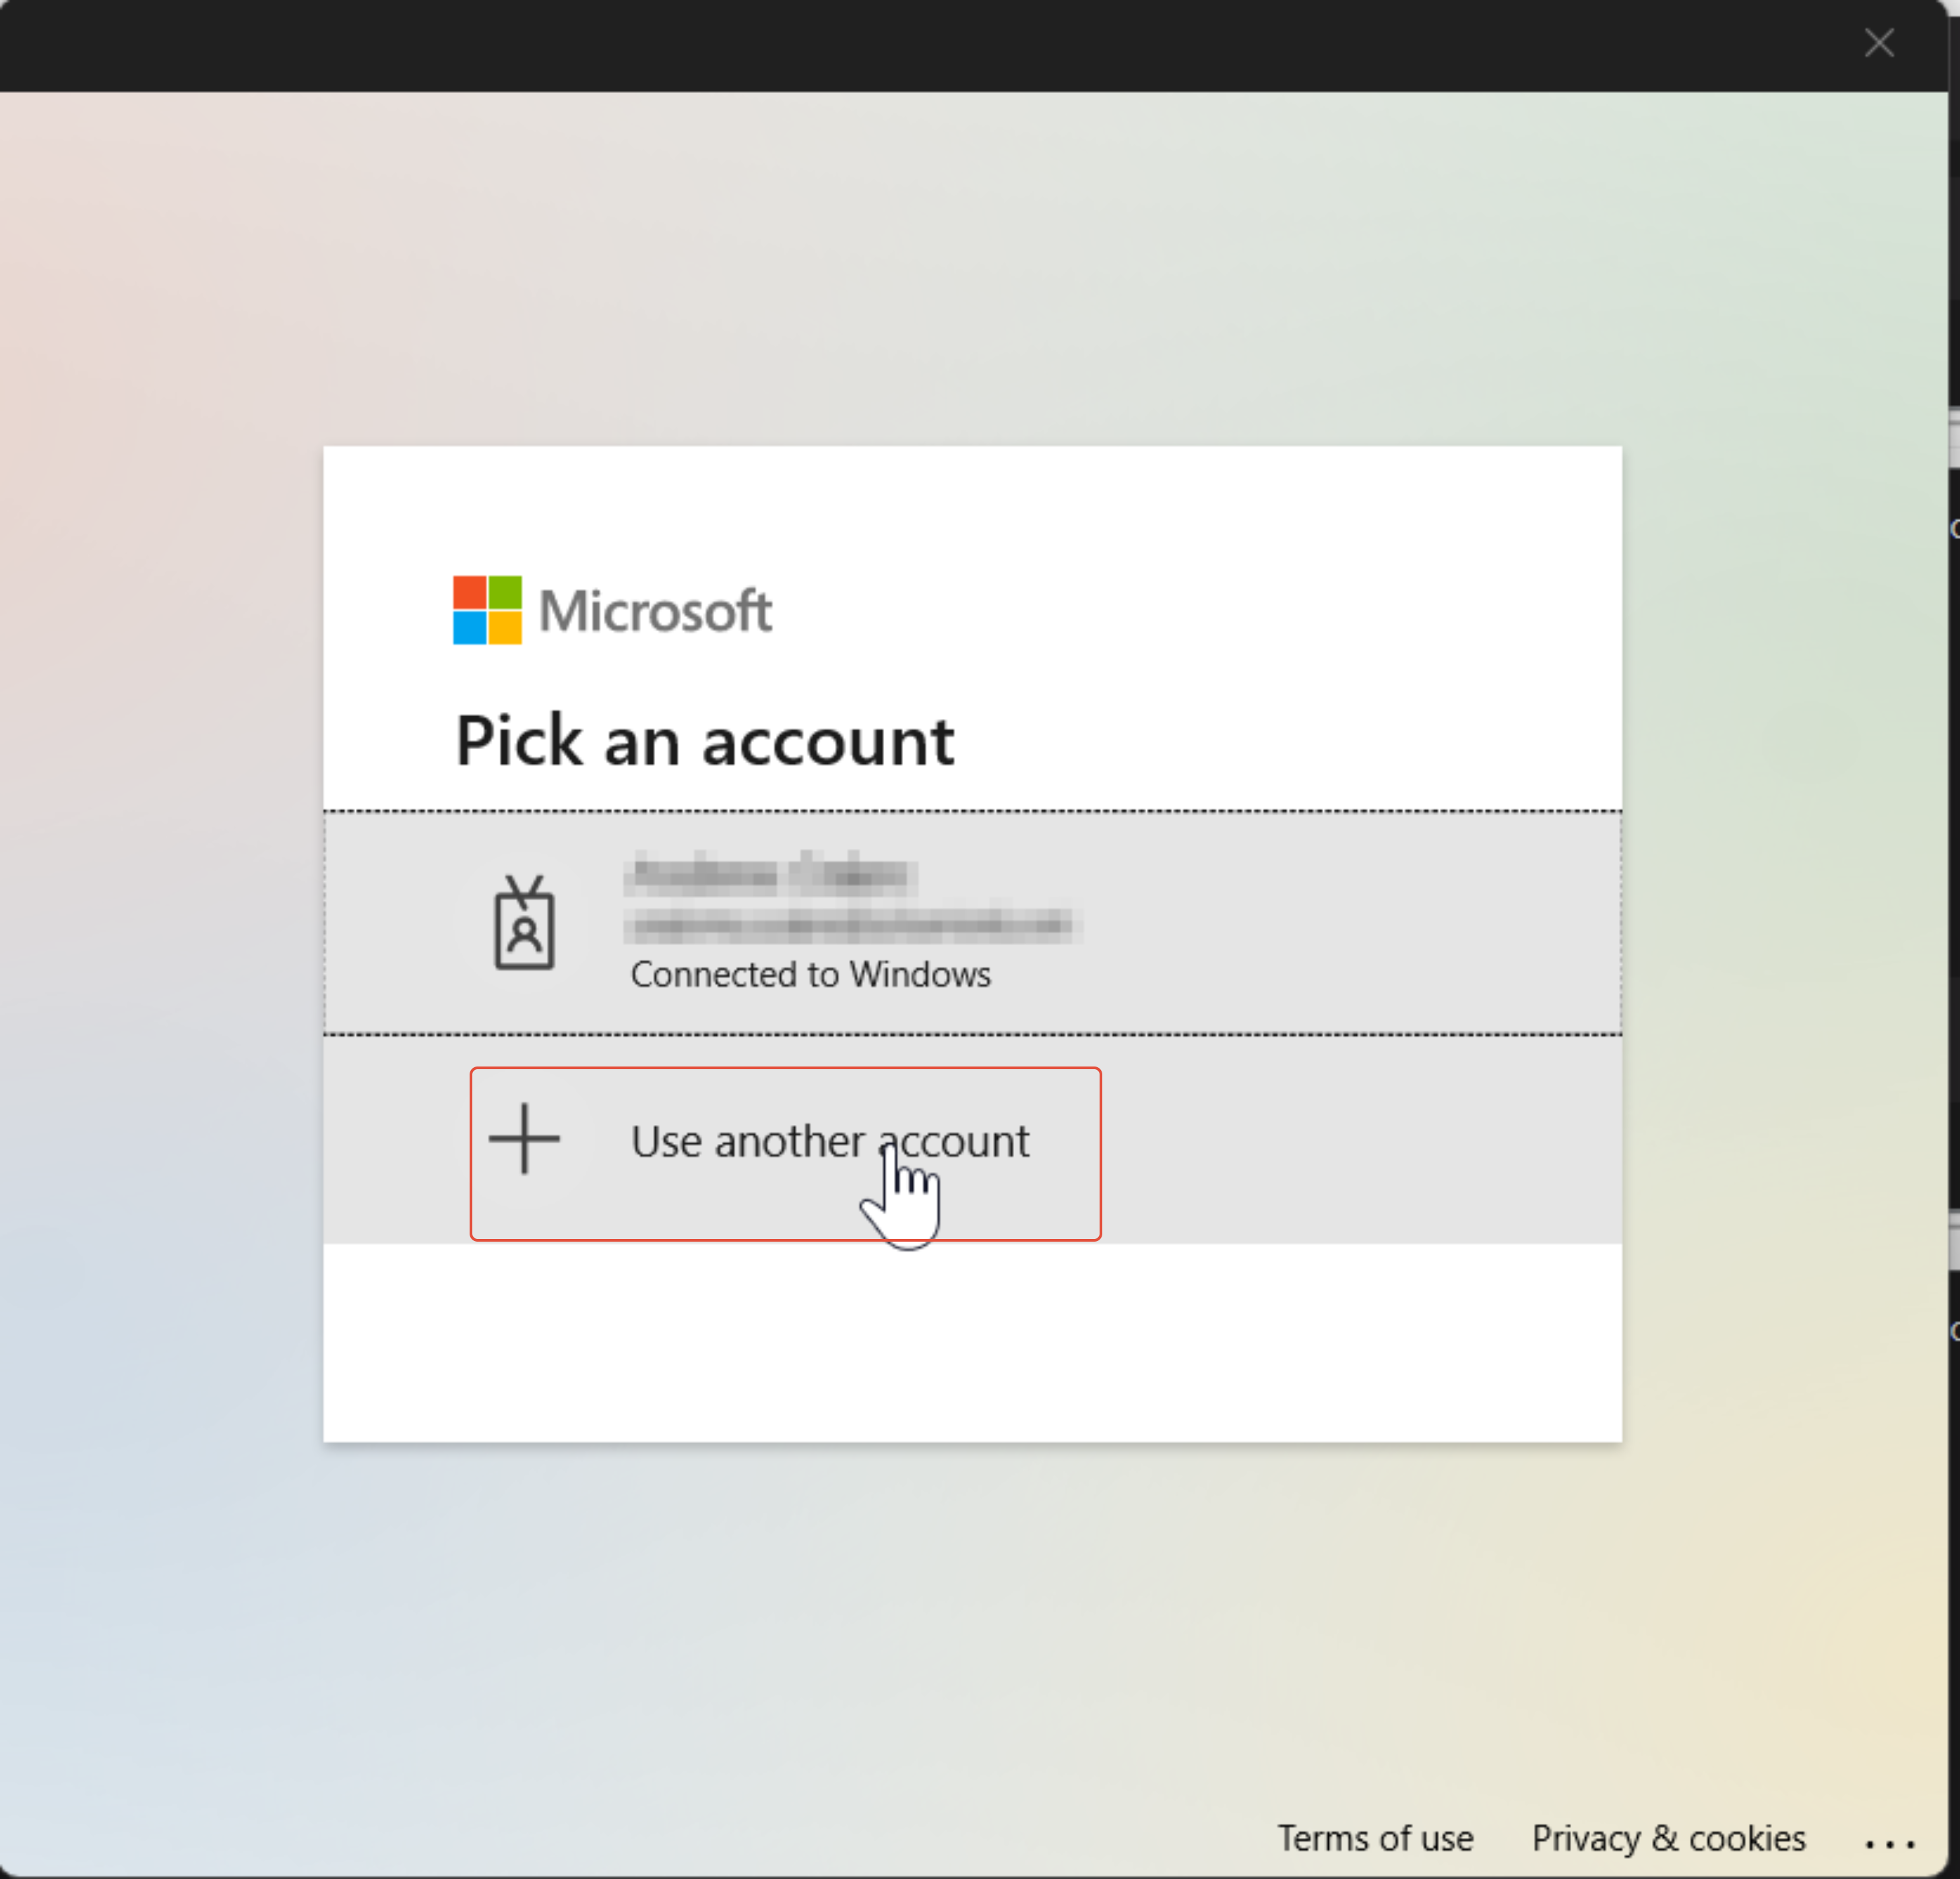Screen dimensions: 1960x1879
Task: Open the Privacy & cookies link
Action: [1668, 1838]
